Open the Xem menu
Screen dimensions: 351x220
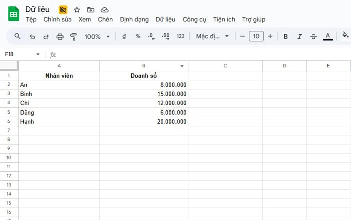(x=85, y=19)
